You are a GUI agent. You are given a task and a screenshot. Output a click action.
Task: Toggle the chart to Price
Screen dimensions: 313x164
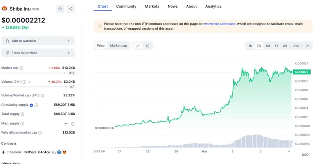tap(101, 46)
